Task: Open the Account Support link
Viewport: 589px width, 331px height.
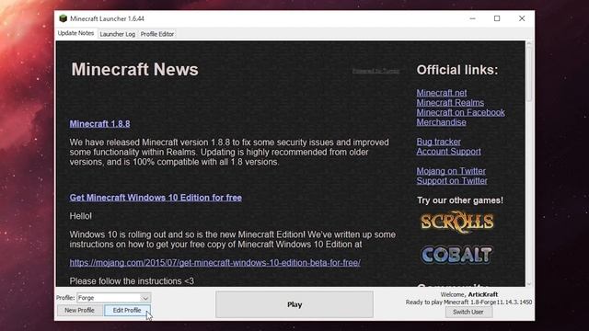Action: click(448, 151)
